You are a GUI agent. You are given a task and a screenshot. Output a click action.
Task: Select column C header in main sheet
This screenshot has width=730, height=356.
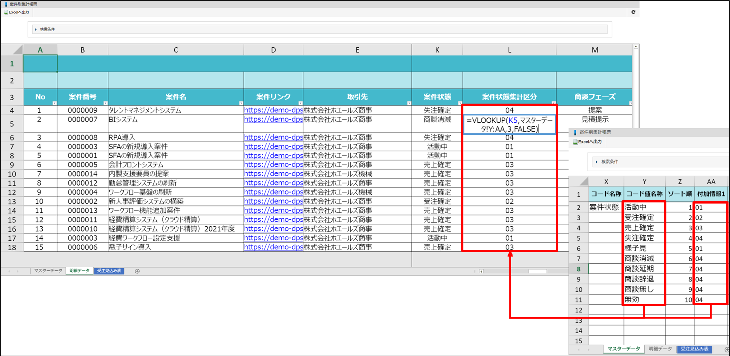[x=176, y=50]
